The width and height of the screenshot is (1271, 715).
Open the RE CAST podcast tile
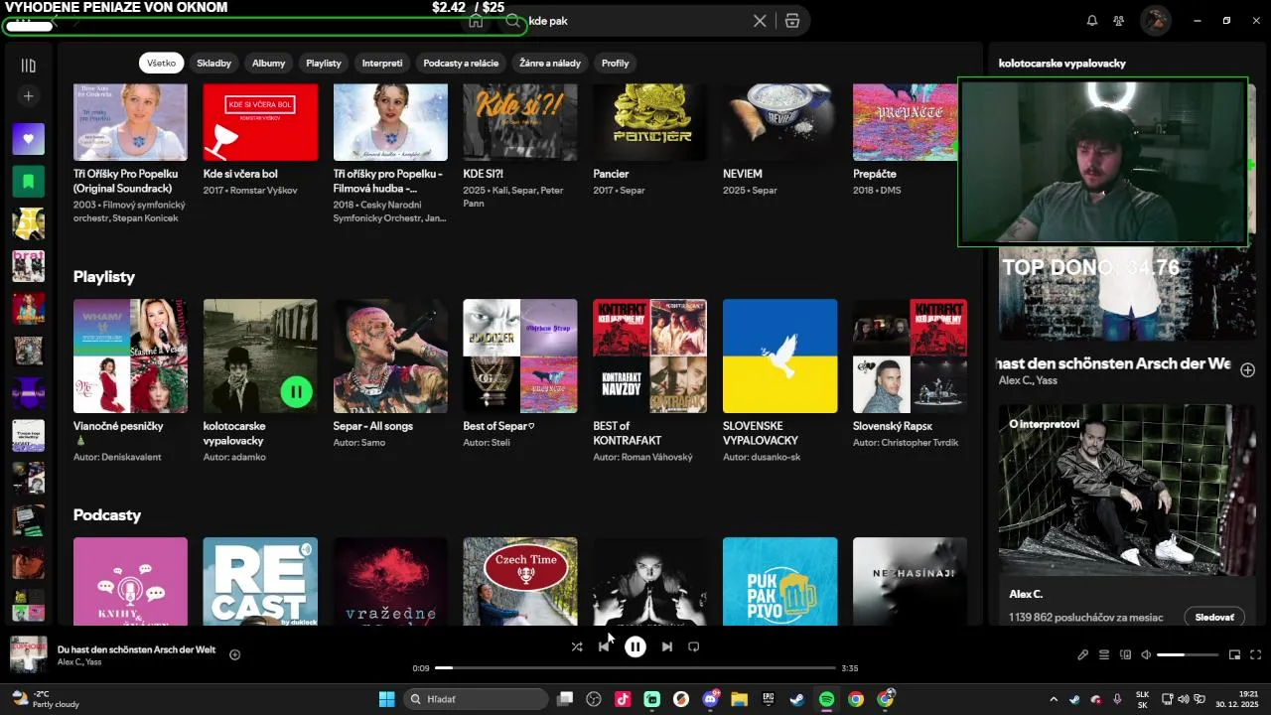point(260,581)
